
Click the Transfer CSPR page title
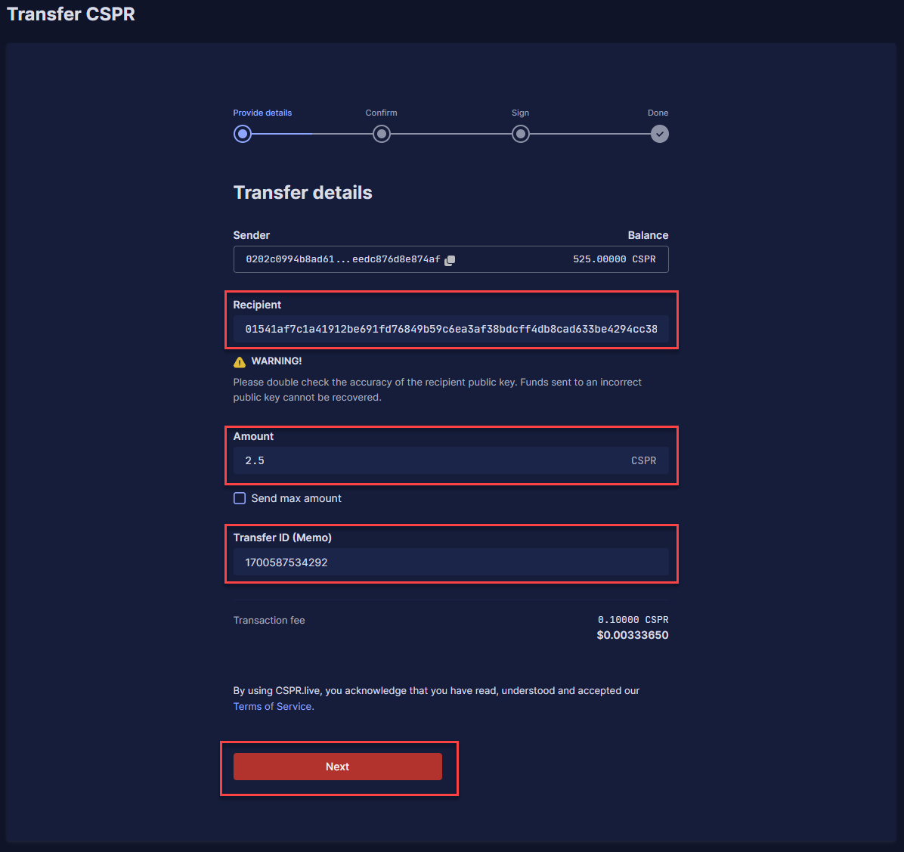[x=71, y=14]
